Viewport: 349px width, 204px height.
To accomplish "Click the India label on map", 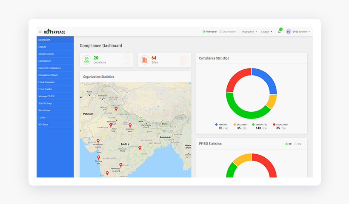I will 125,144.
